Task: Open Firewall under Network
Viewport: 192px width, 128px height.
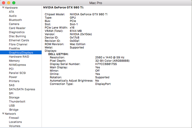Action: coord(14,118)
